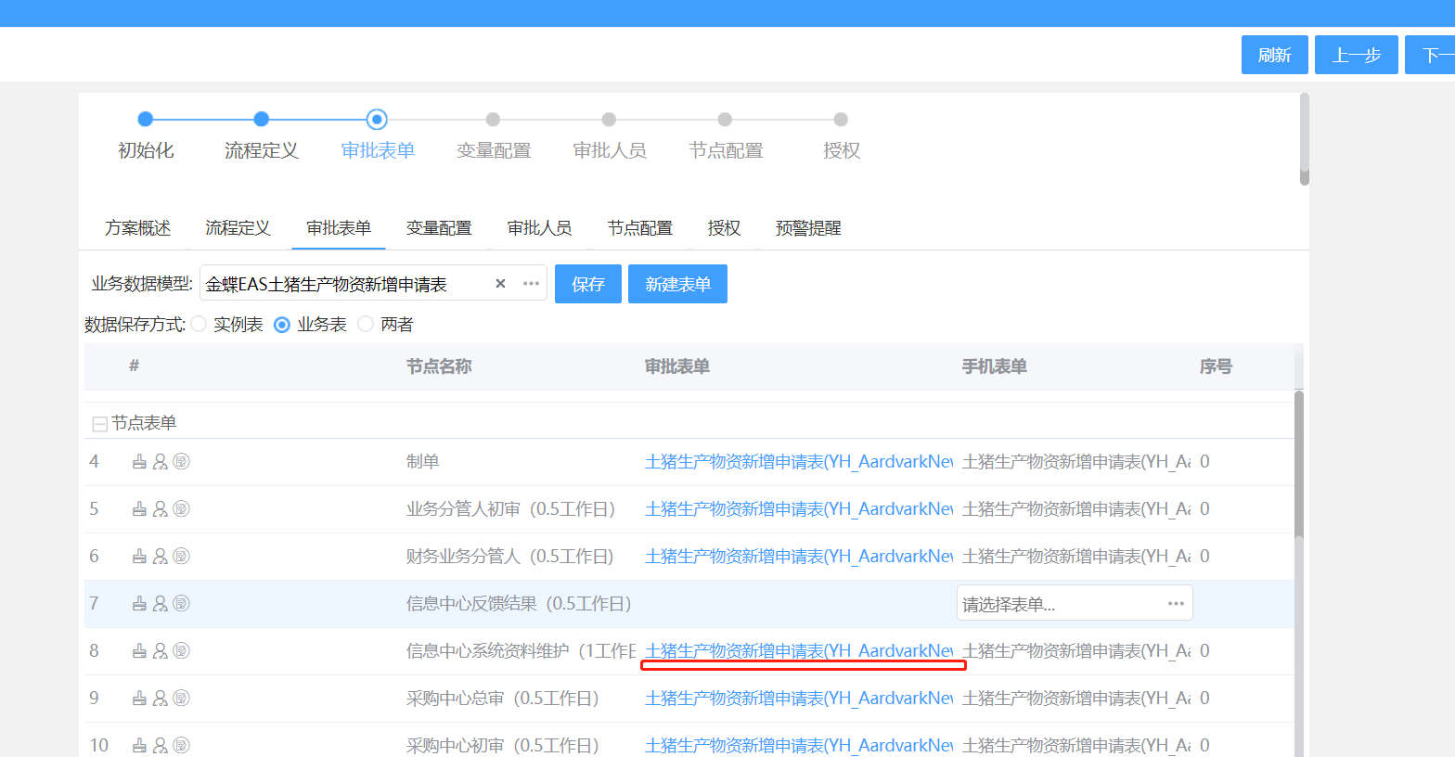
Task: Select the 两者 radio option
Action: (366, 325)
